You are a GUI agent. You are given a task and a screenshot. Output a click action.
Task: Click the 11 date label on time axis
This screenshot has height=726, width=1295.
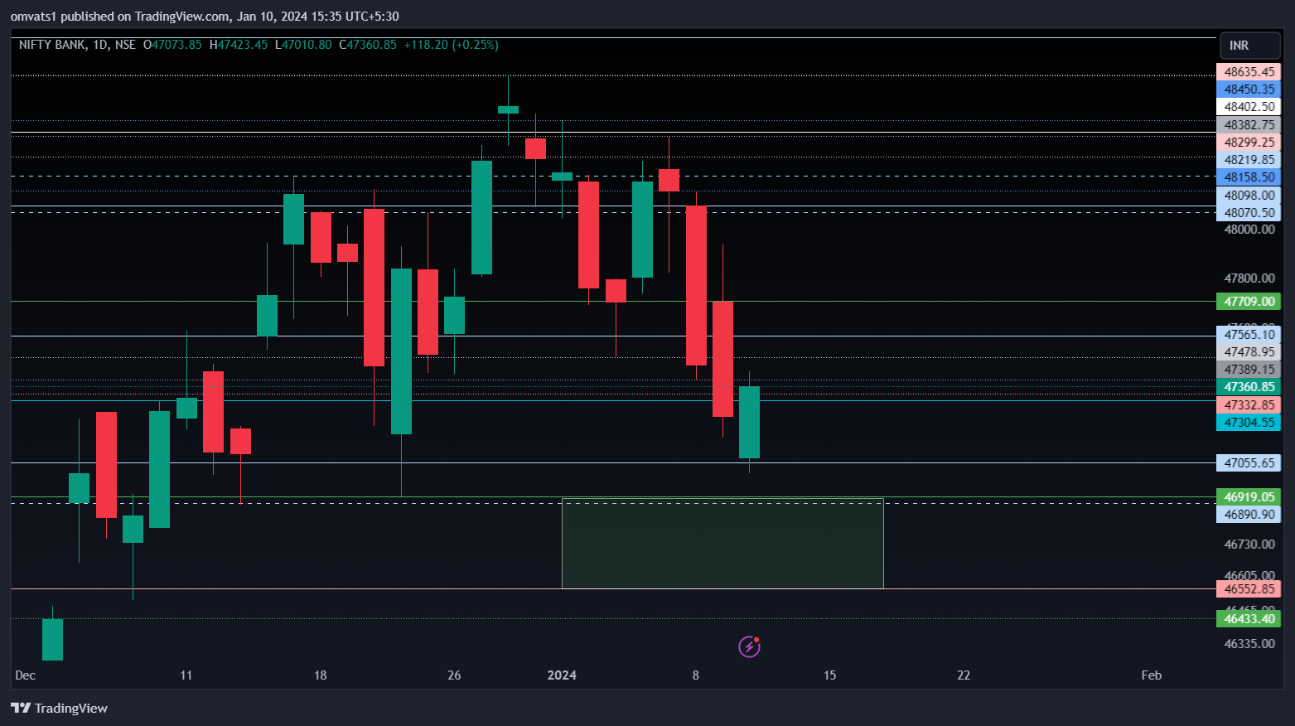point(186,675)
